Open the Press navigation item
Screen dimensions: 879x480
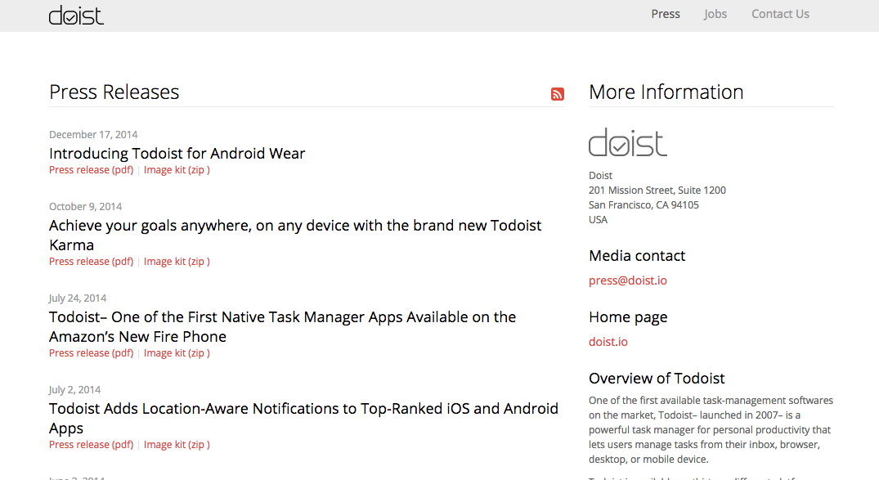(x=666, y=14)
